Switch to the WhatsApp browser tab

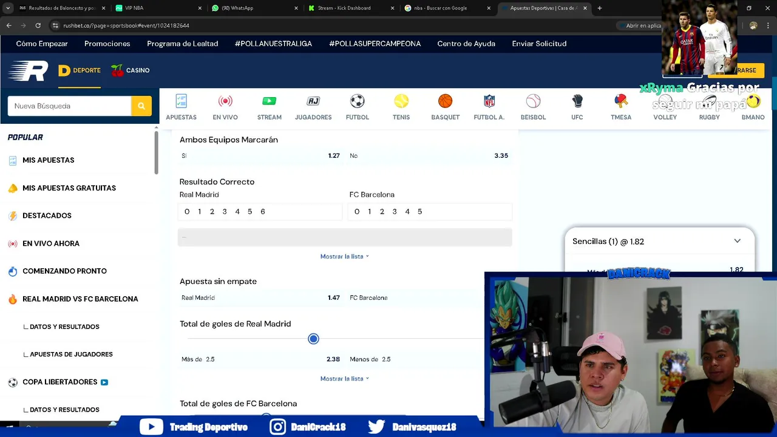click(x=254, y=8)
